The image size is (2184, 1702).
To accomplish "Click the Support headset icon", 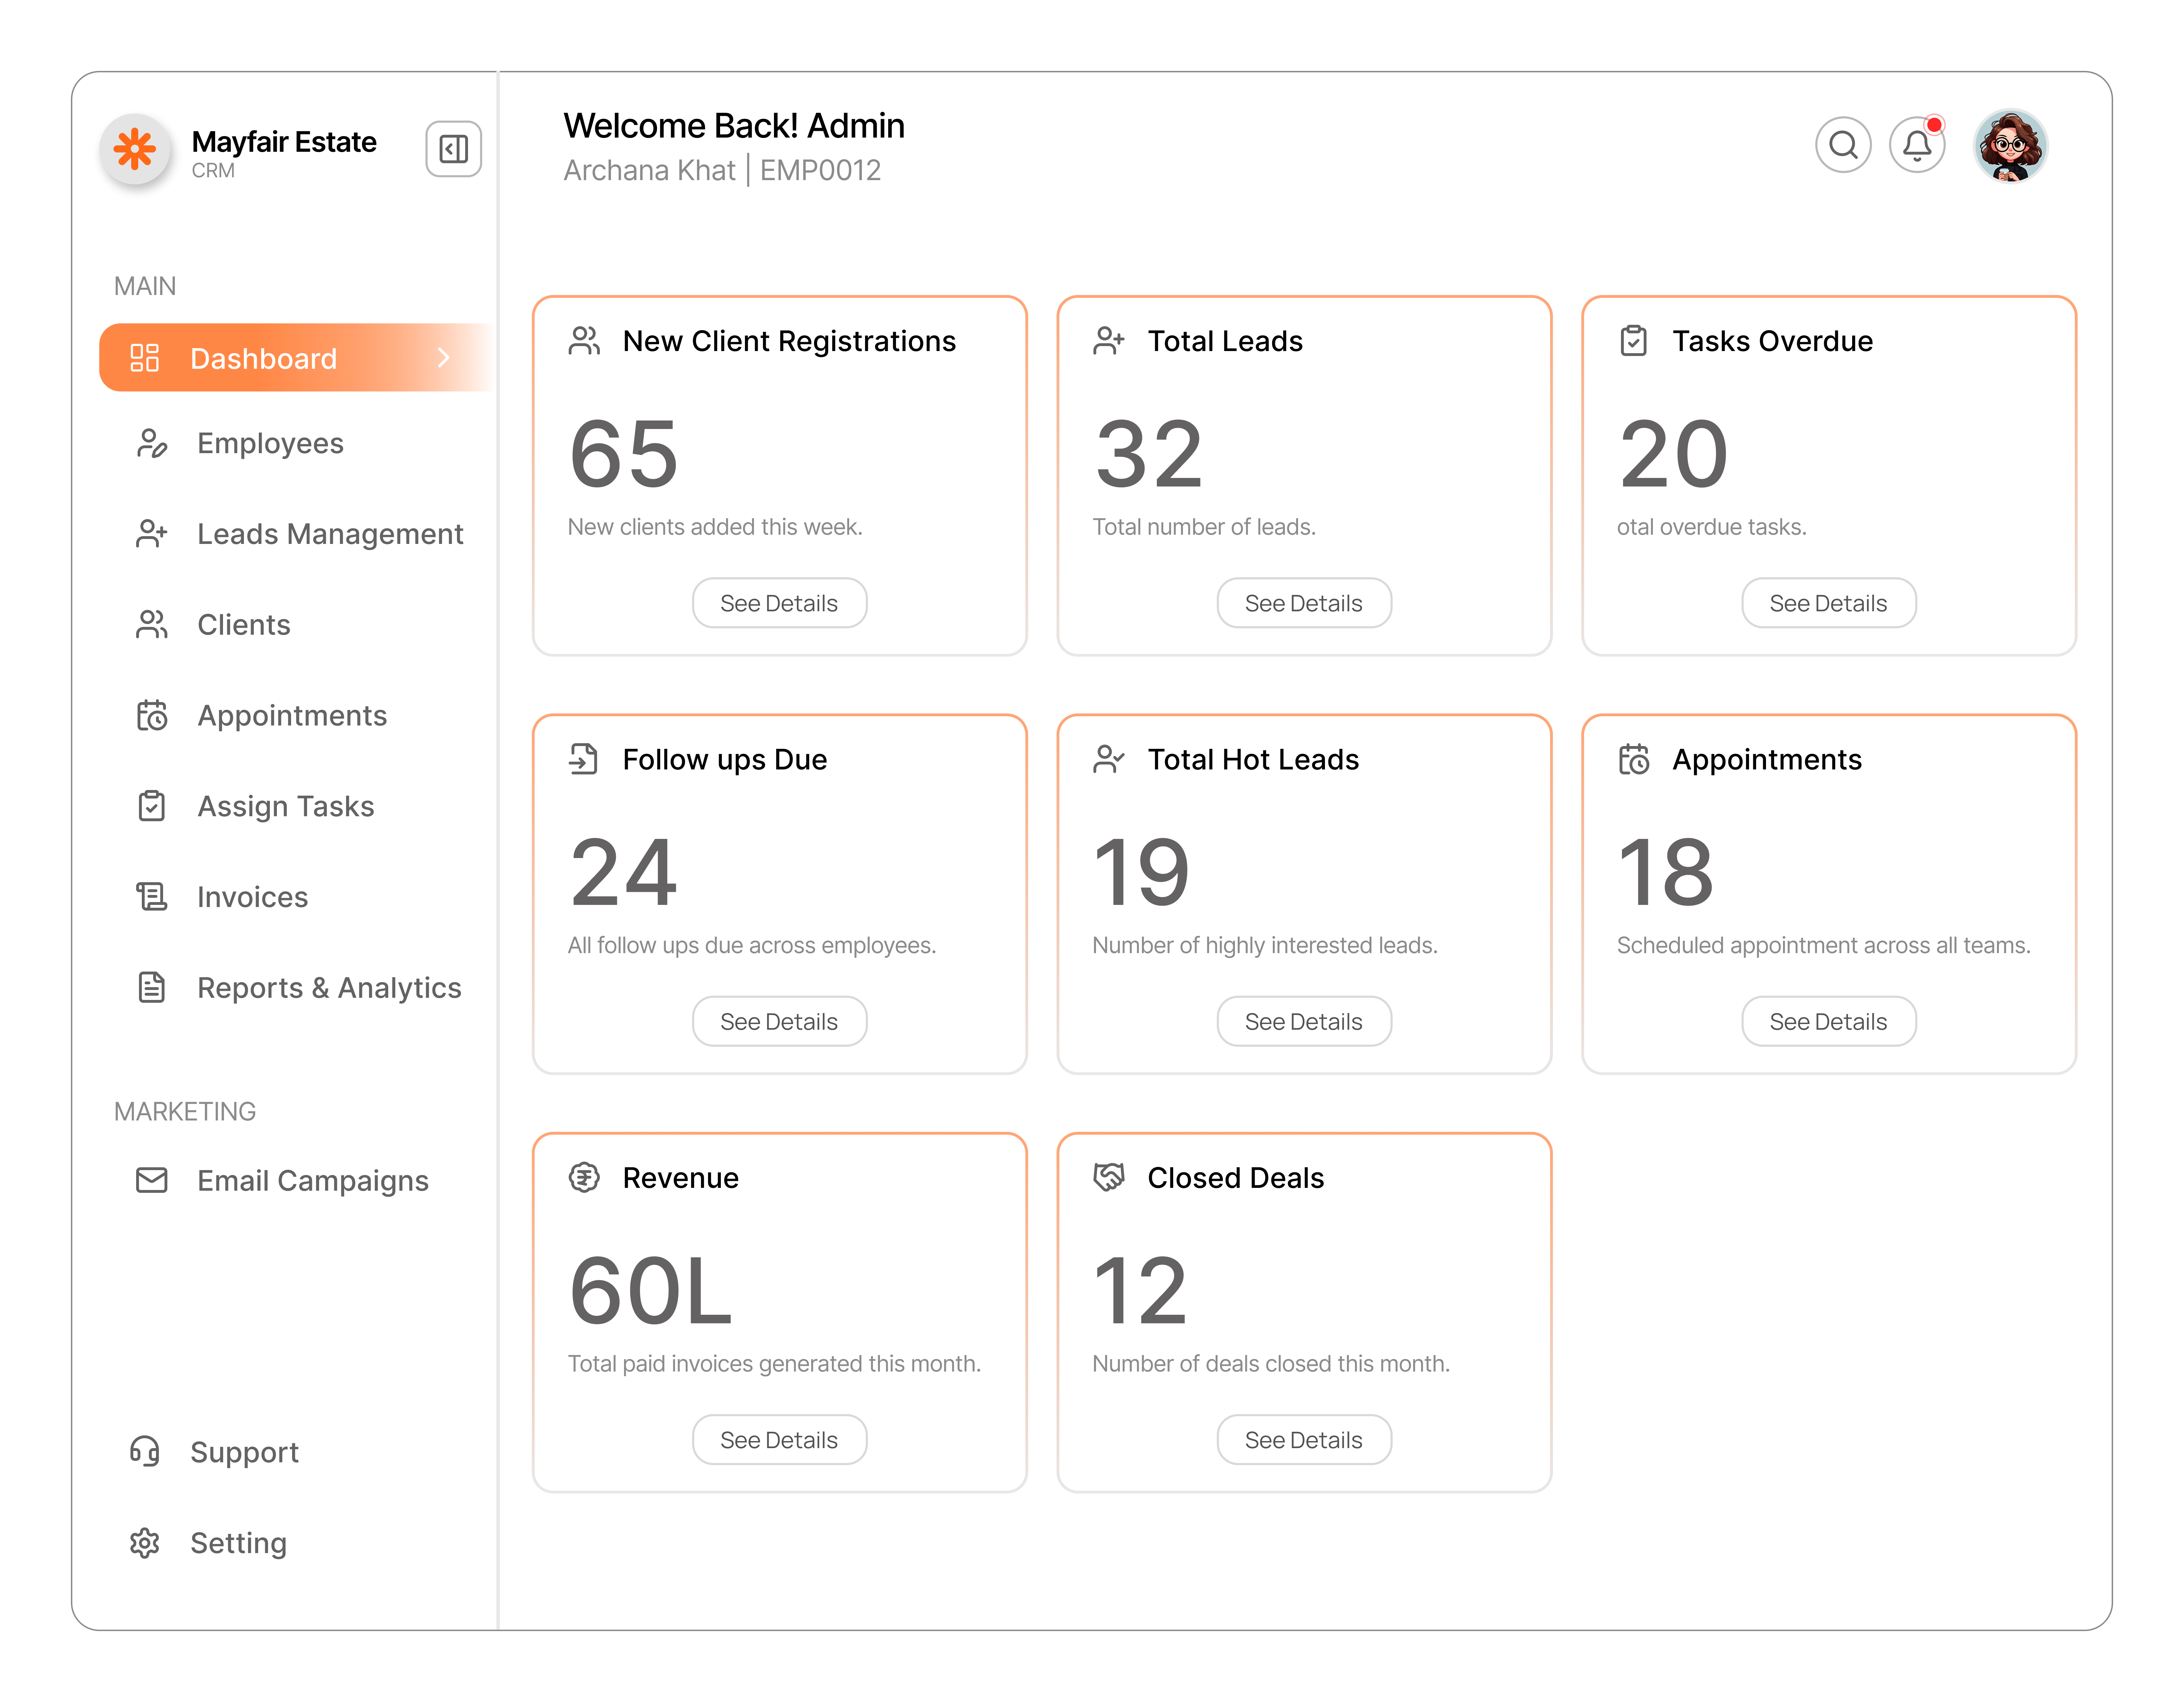I will coord(145,1452).
